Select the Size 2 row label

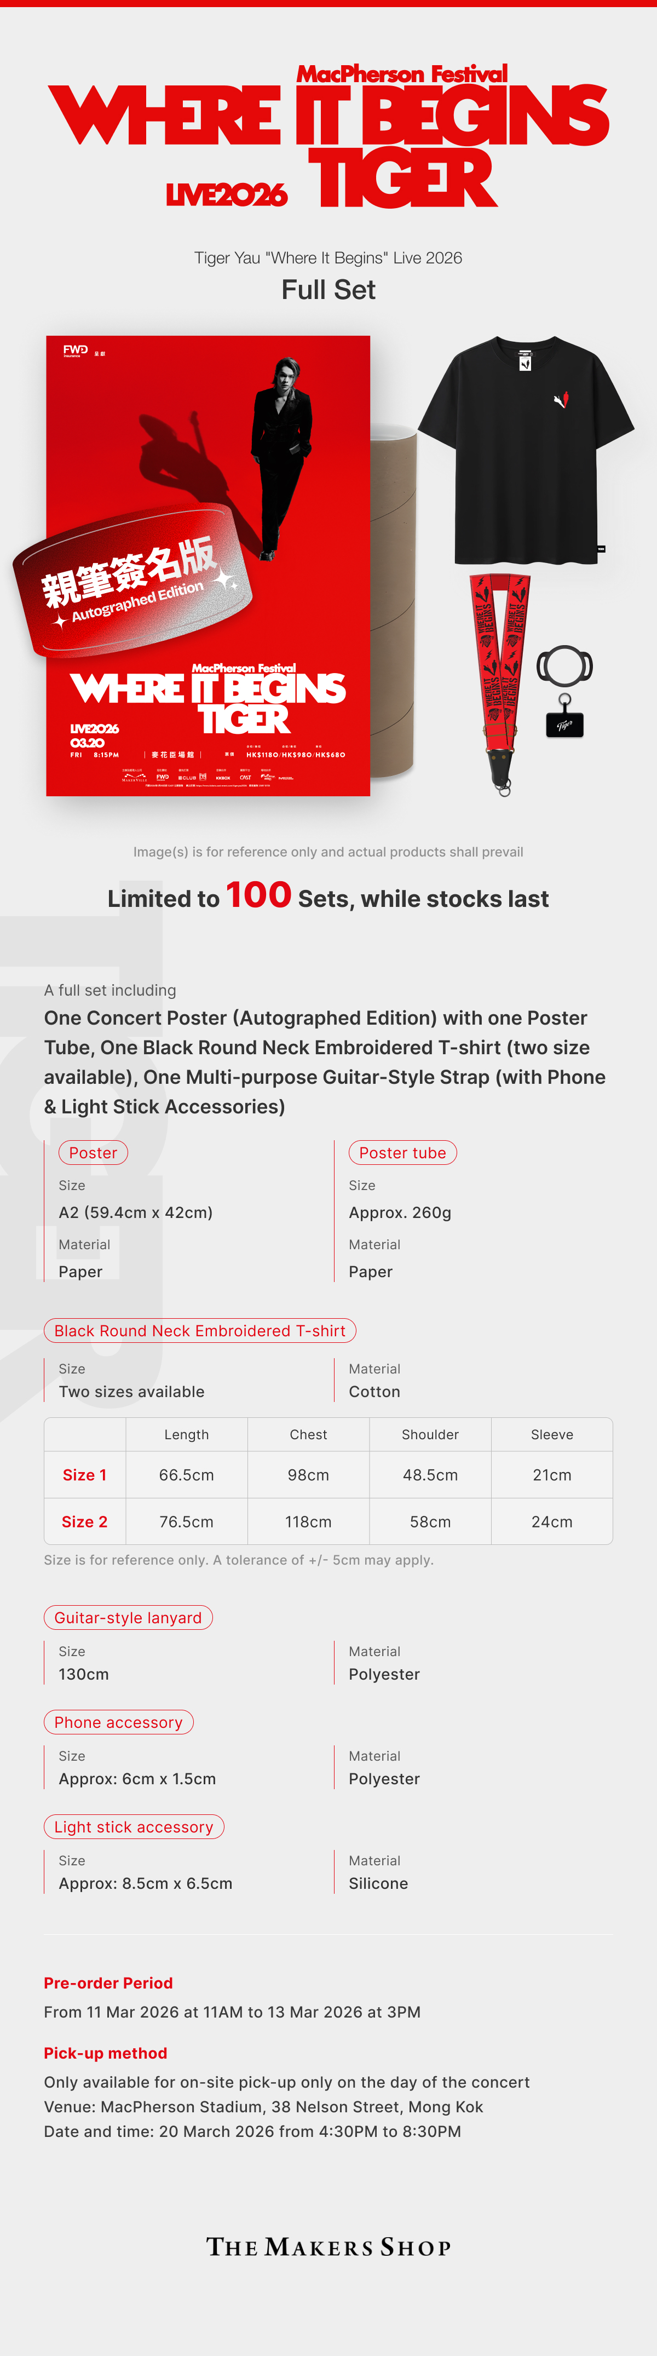tap(85, 1521)
